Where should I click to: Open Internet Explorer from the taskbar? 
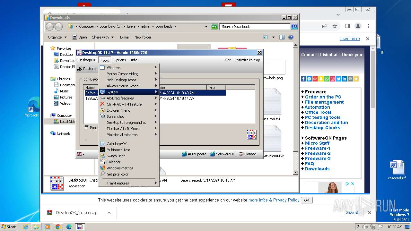pyautogui.click(x=25, y=227)
